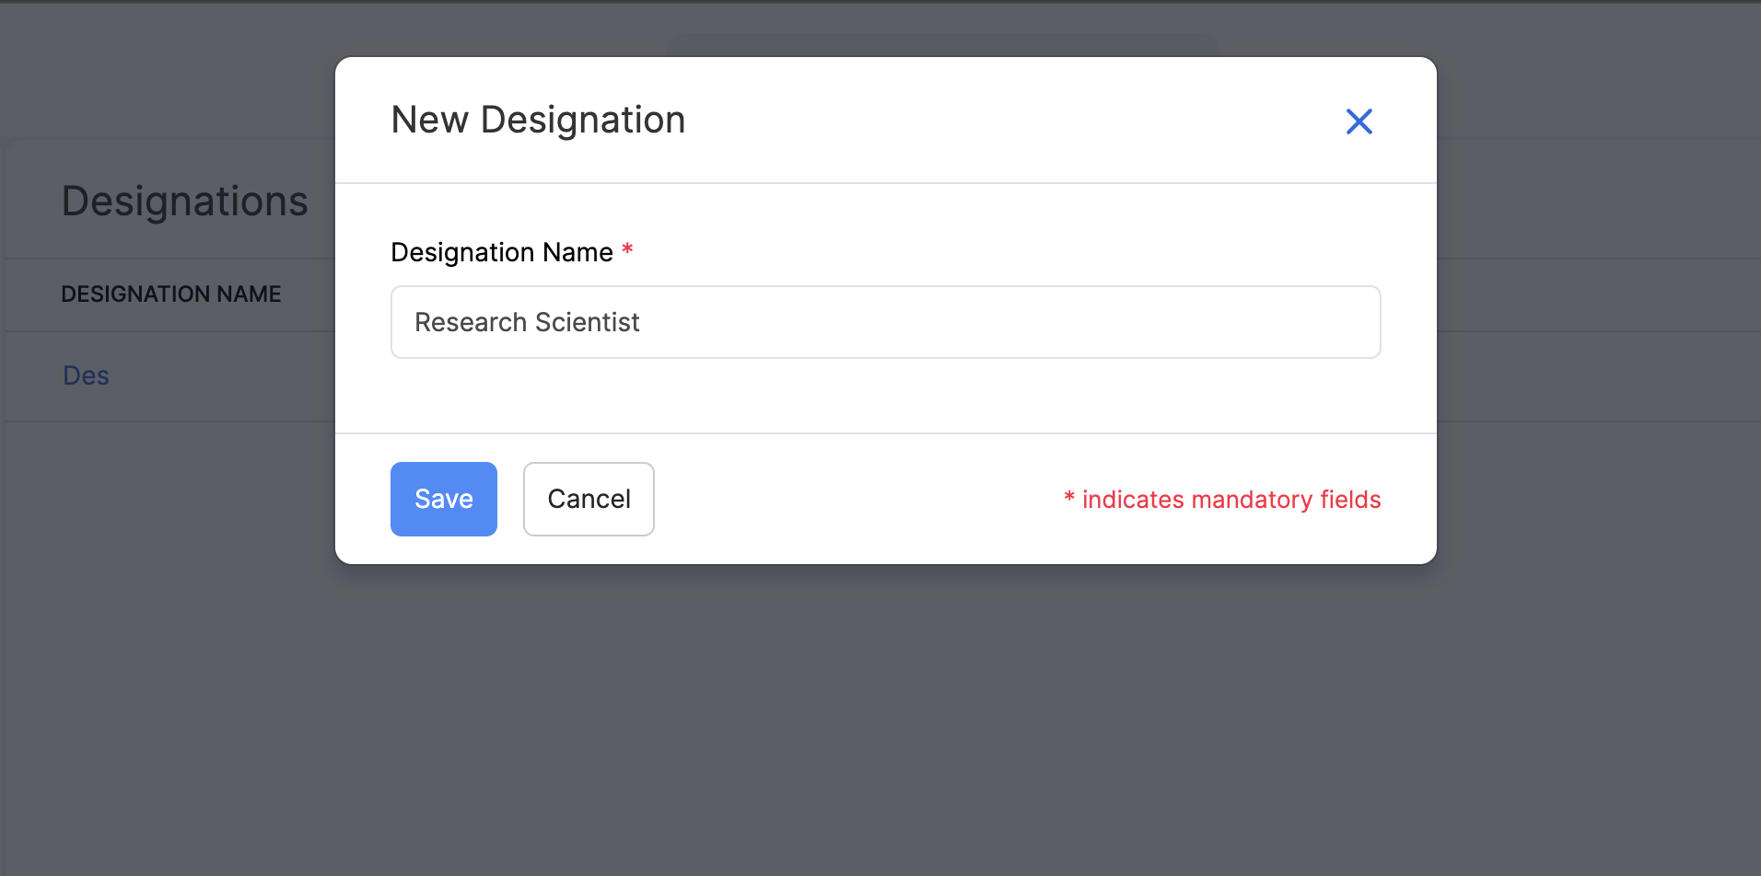This screenshot has height=876, width=1761.
Task: Click the asterisk before 'indicates mandatory fields'
Action: [x=1069, y=498]
